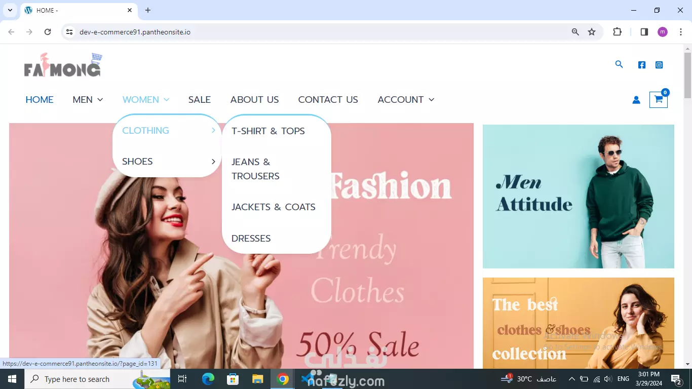
Task: Click the page vertical scrollbar thumb
Action: point(687,75)
